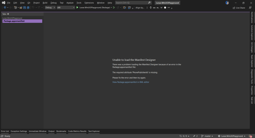
Task: Open the Edit menu
Action: coord(15,3)
